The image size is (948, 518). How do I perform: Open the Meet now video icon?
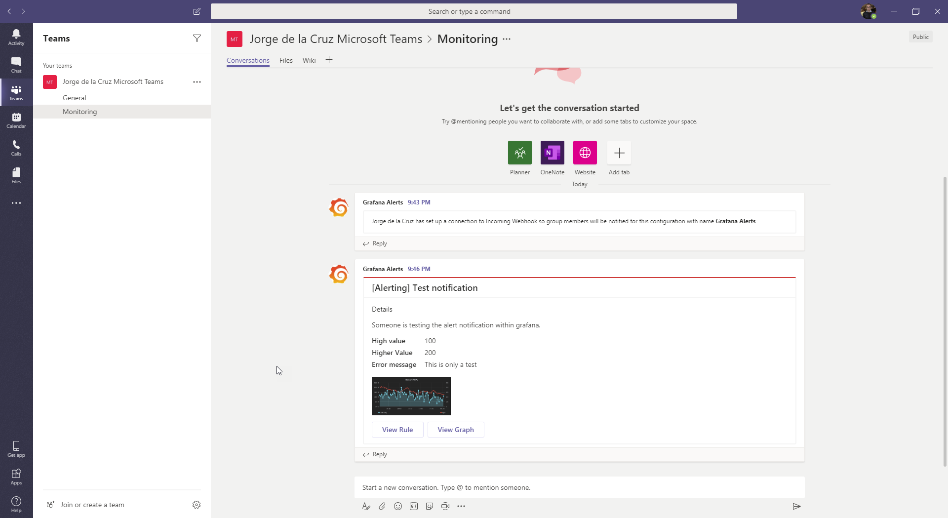(445, 506)
